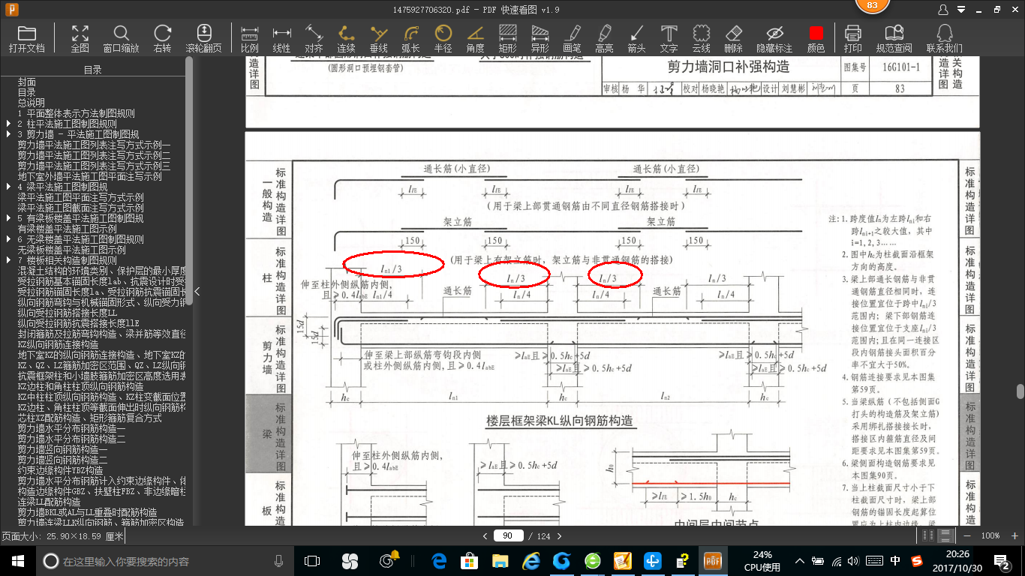Screen dimensions: 1025x576
Task: Jump to bookmark 封面
Action: [27, 82]
